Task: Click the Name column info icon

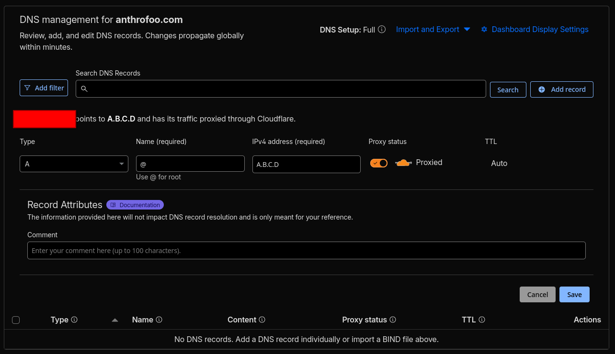Action: (x=159, y=320)
